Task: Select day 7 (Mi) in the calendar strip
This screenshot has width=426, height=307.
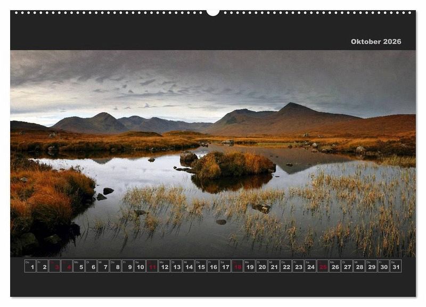Action: pyautogui.click(x=103, y=266)
